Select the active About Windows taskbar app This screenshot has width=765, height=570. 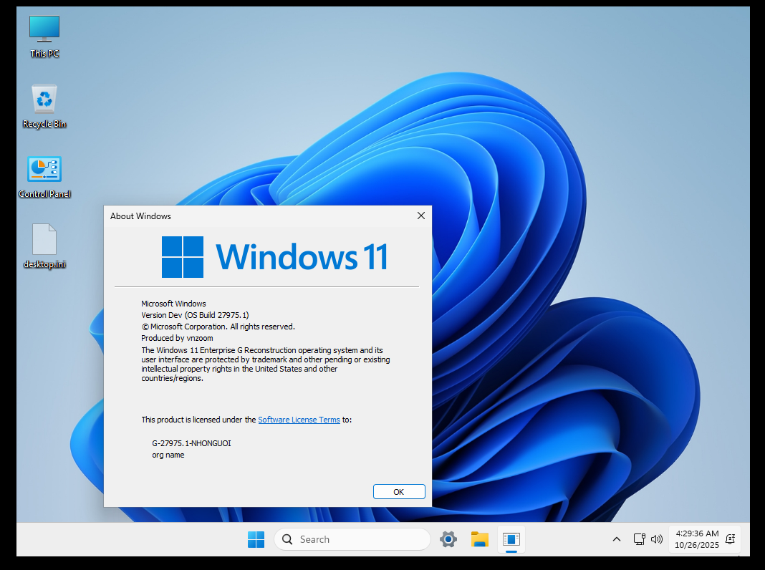pos(511,539)
